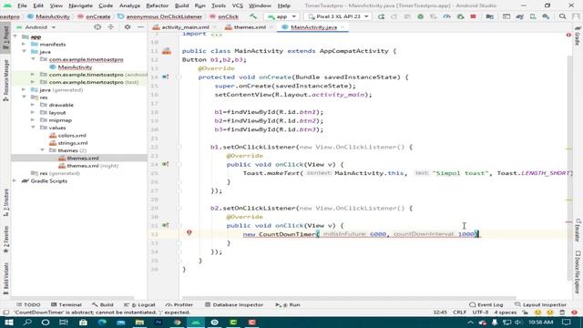583x328 pixels.
Task: Collapse the res folder node
Action: pos(25,97)
